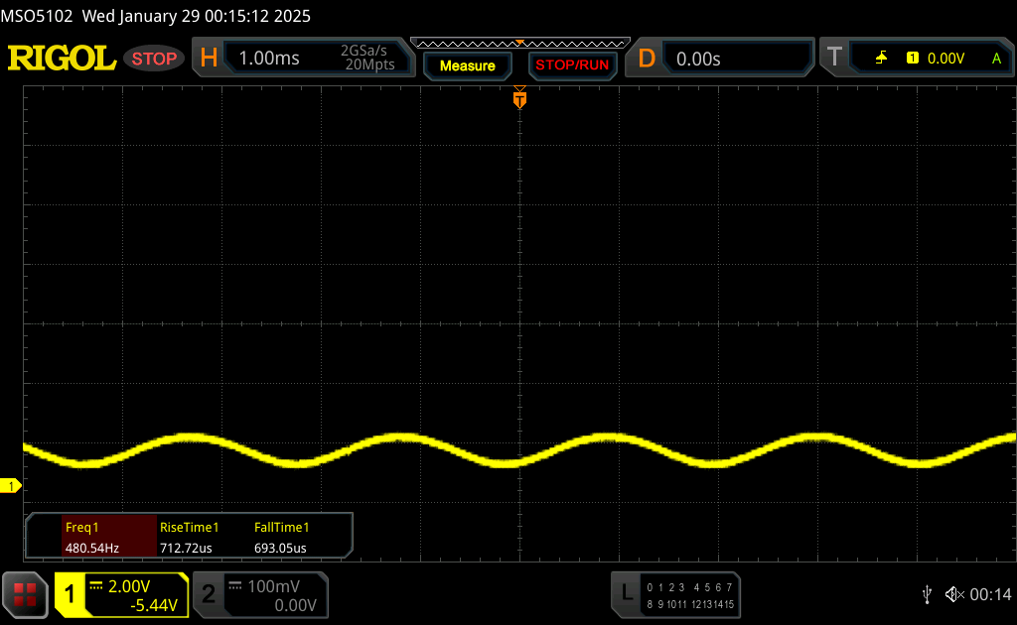This screenshot has height=625, width=1017.
Task: Select the rising edge trigger icon
Action: [881, 59]
